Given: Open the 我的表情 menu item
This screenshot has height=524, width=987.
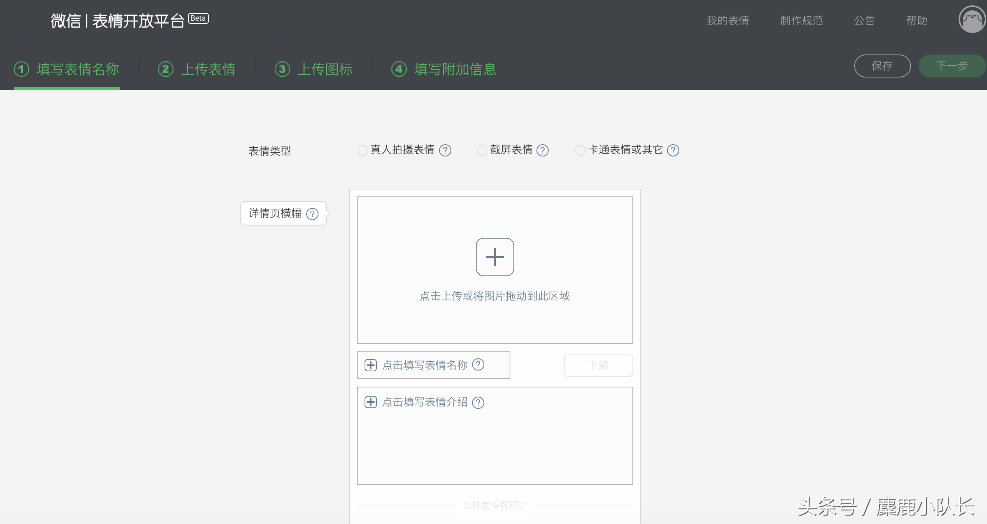Looking at the screenshot, I should pos(727,21).
